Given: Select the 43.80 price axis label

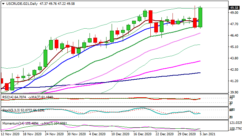Looking at the screenshot, I should pos(234,58).
